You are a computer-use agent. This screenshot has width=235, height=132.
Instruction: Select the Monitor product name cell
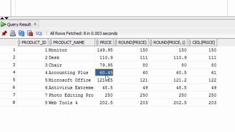click(x=72, y=50)
